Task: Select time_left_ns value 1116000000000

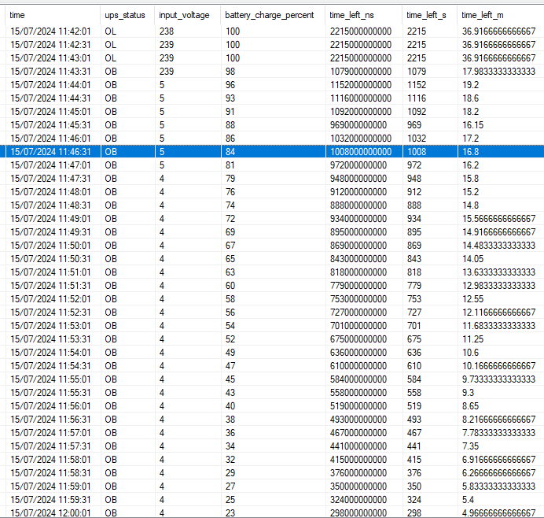Action: pyautogui.click(x=361, y=98)
